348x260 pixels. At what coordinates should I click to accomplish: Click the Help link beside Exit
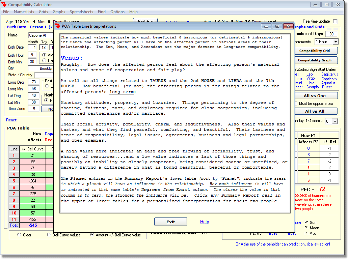tap(205, 222)
